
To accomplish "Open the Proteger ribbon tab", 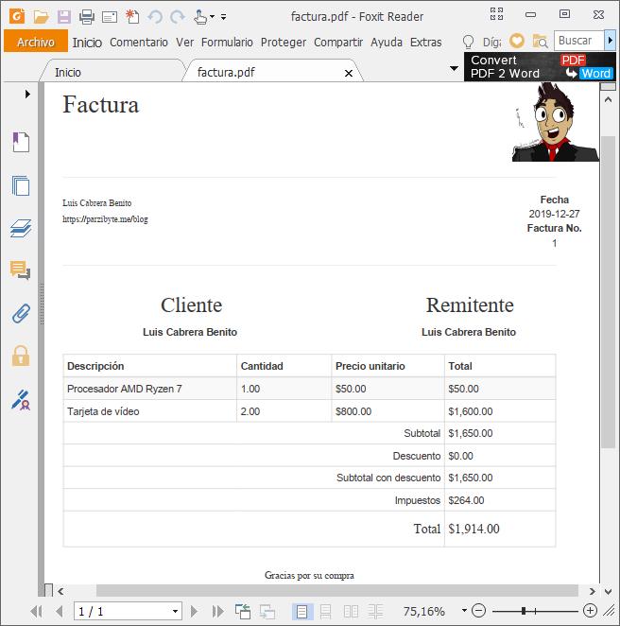I will click(284, 42).
